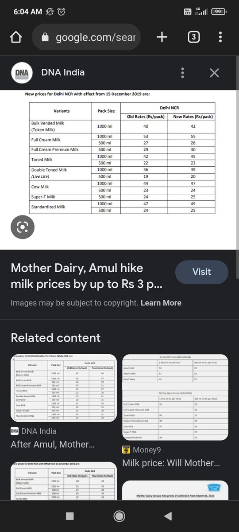Open the Learn More copyright link
The height and width of the screenshot is (532, 239).
pyautogui.click(x=161, y=303)
